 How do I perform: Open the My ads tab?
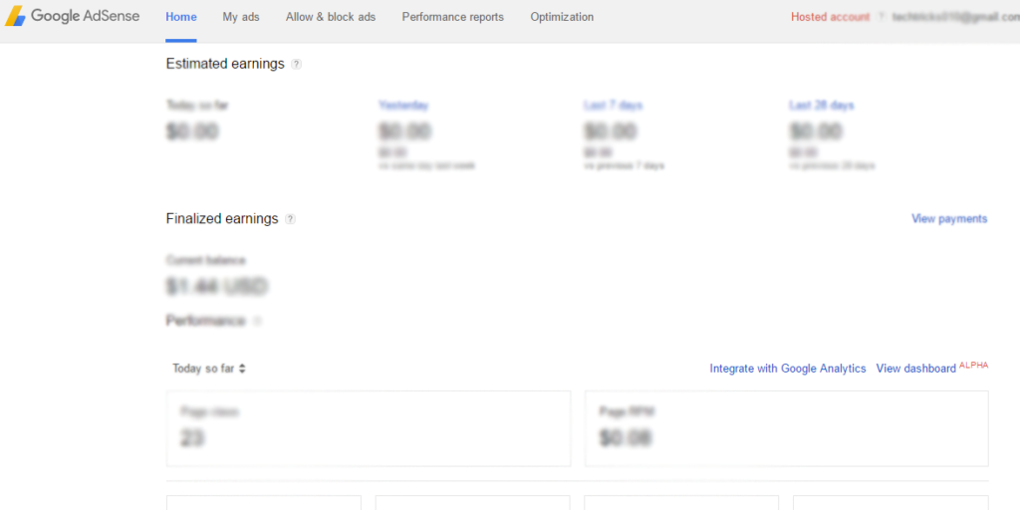point(241,17)
